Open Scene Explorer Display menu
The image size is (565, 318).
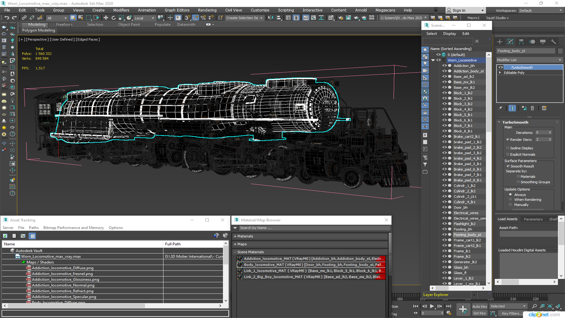(449, 34)
